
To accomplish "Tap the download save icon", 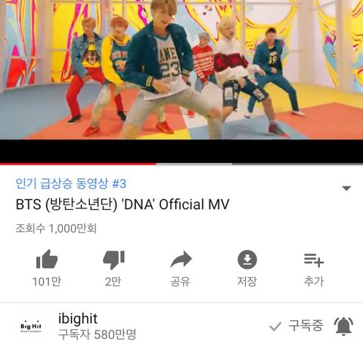I will pyautogui.click(x=247, y=260).
